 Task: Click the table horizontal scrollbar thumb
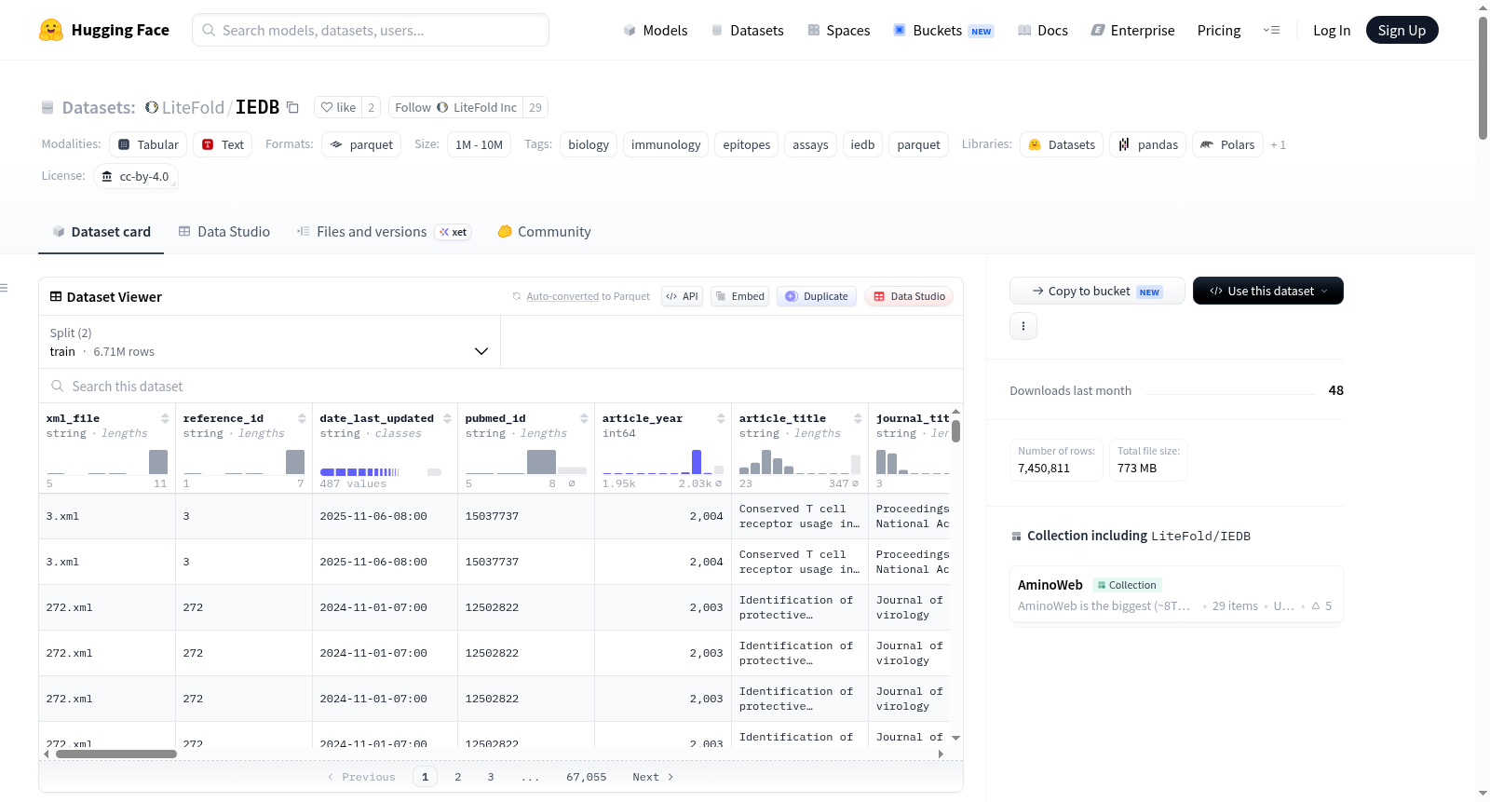pos(116,754)
